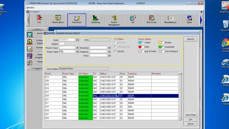Click the calendar button beside Date
The height and width of the screenshot is (129, 229).
[77, 40]
